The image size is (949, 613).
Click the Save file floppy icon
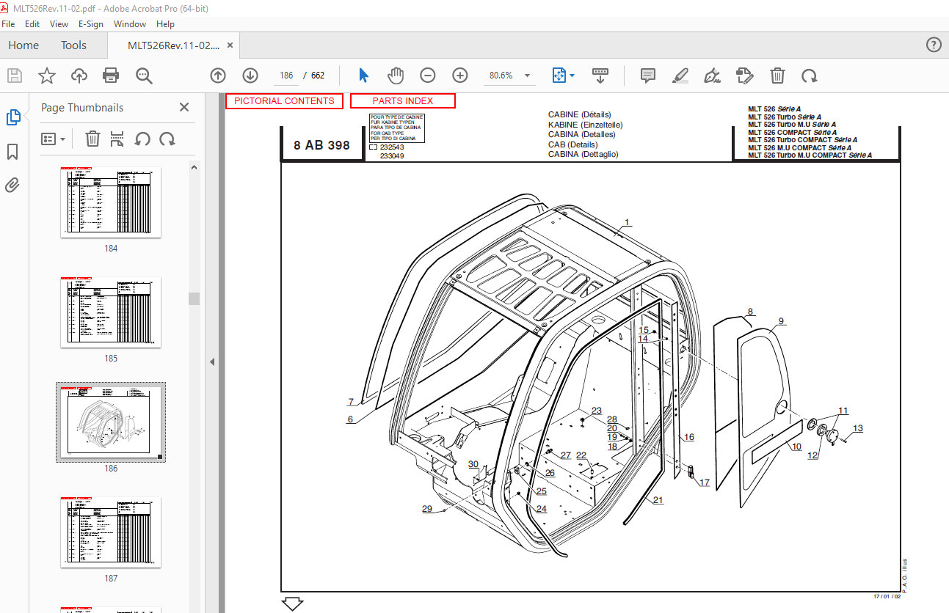[x=15, y=76]
